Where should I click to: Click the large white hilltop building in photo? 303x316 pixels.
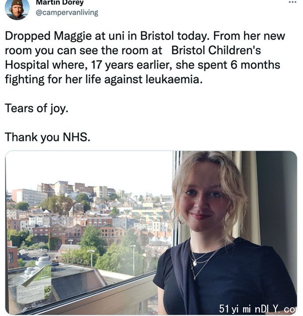coord(30,197)
